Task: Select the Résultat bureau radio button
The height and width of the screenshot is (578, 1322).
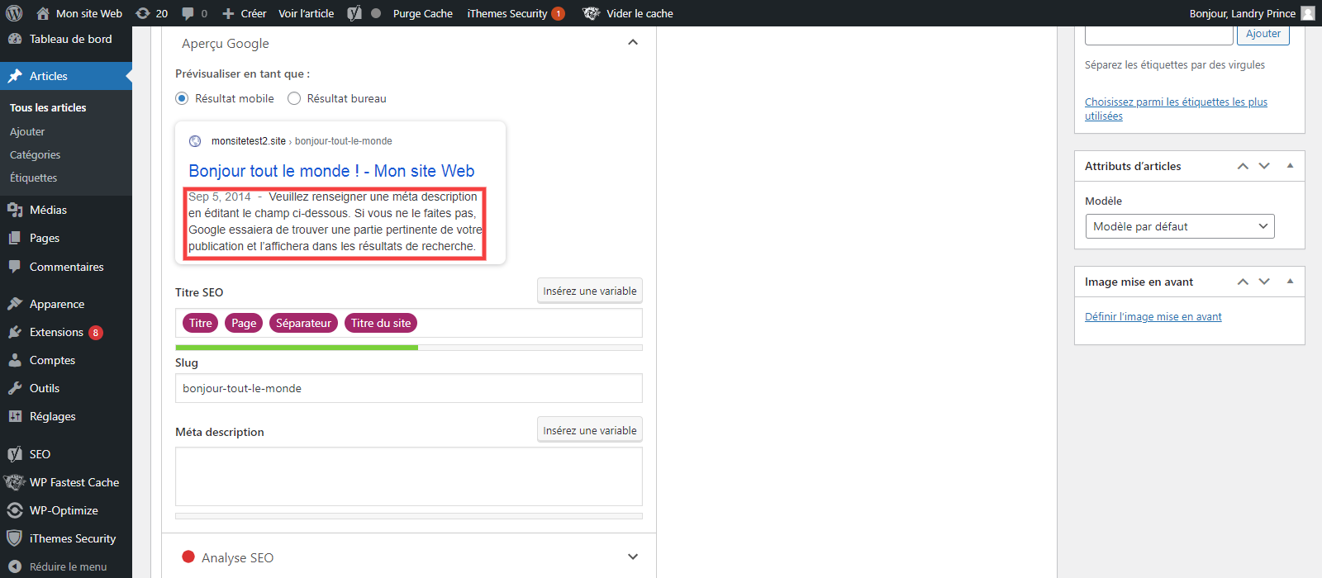Action: [x=294, y=98]
